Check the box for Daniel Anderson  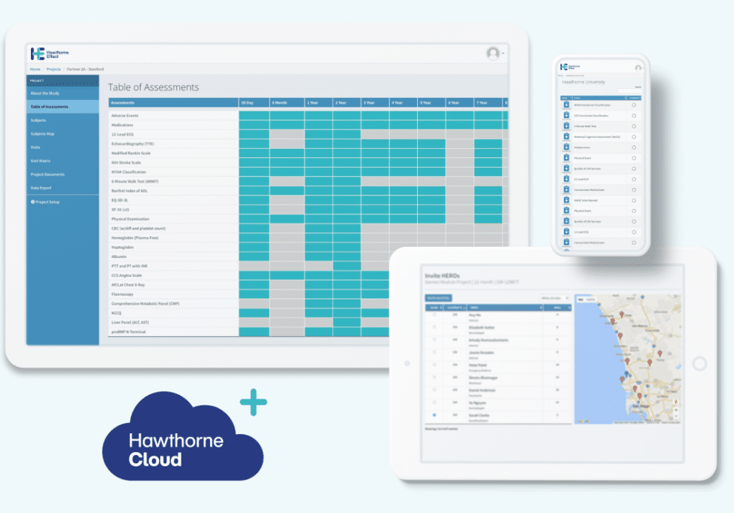click(434, 390)
